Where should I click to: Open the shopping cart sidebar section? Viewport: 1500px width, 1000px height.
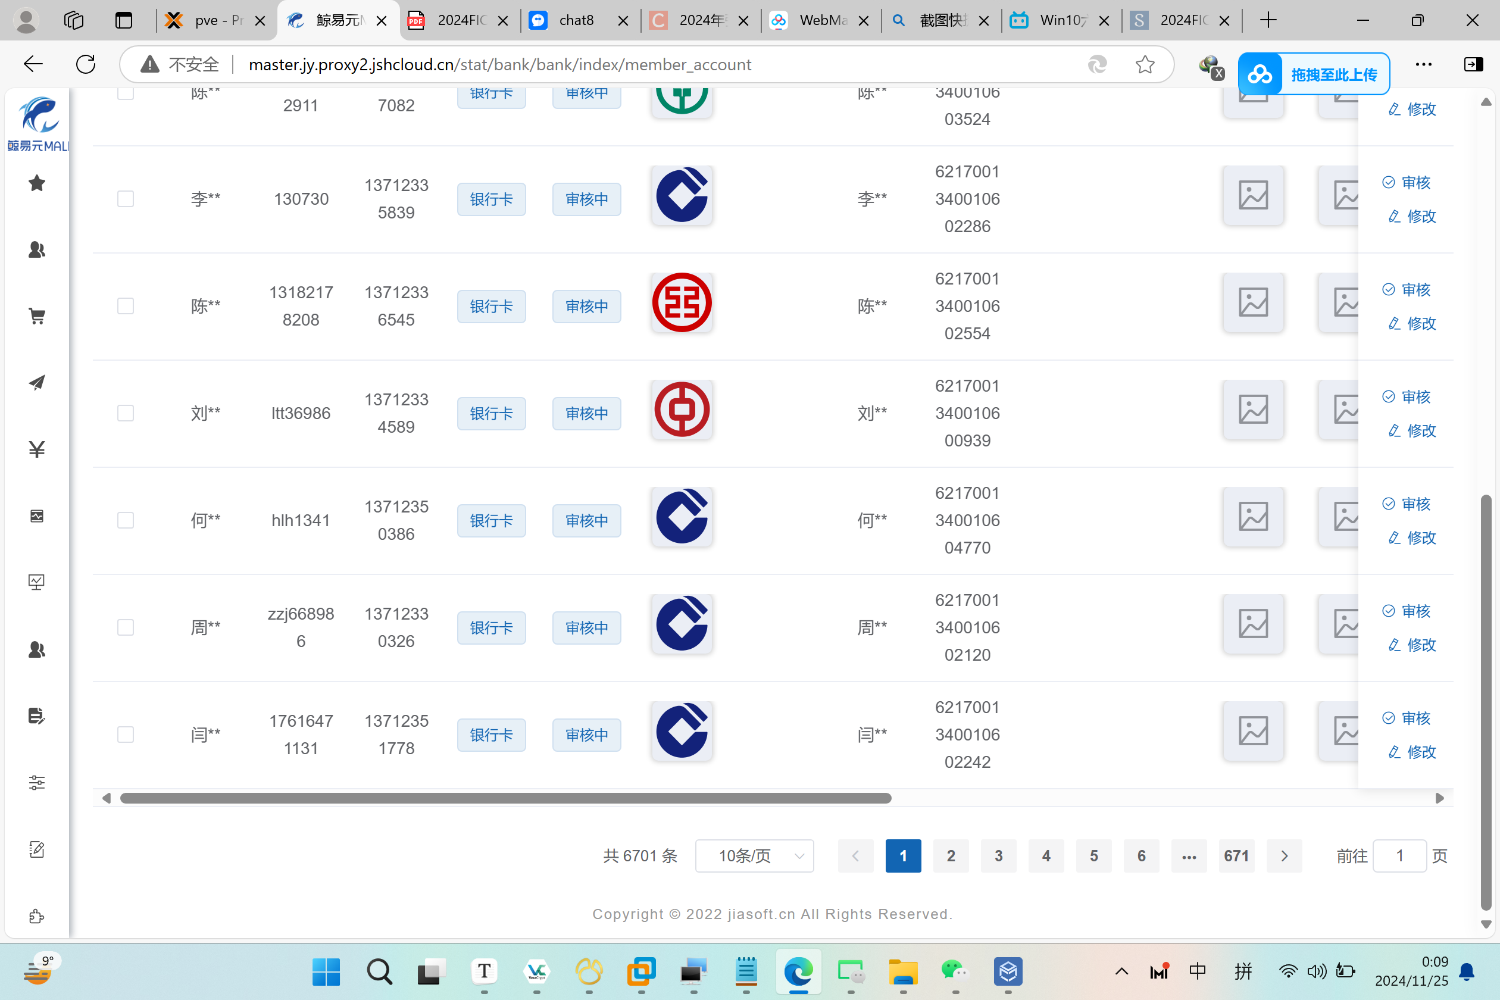(x=37, y=316)
